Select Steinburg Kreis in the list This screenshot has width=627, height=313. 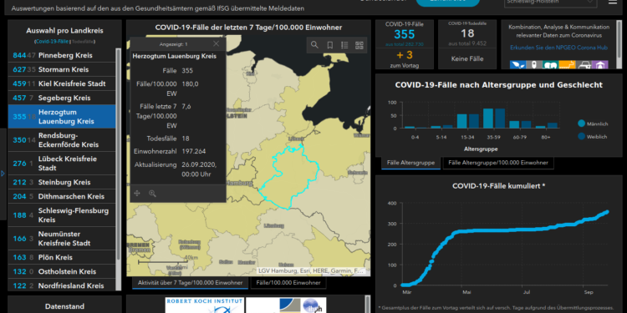(62, 182)
